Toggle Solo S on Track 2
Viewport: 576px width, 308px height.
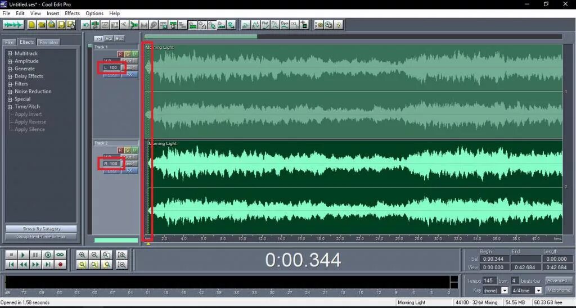coord(128,150)
